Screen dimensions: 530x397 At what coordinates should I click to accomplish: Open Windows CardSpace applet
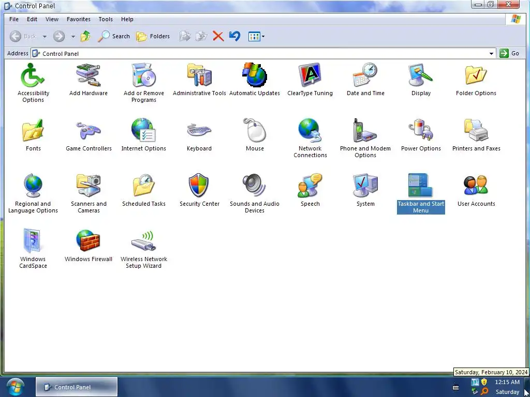coord(33,249)
